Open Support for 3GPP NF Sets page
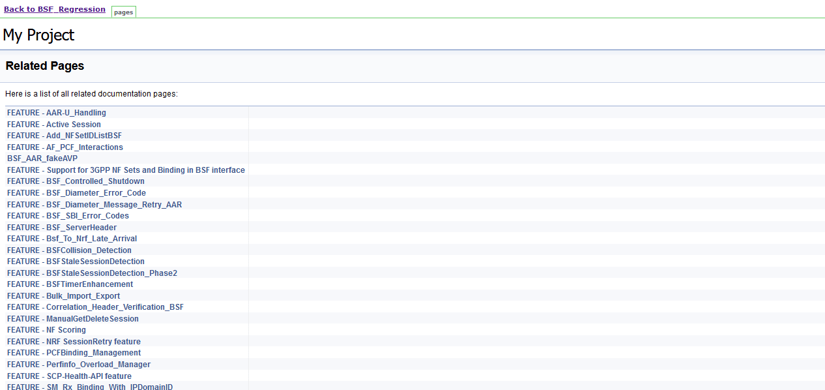This screenshot has height=390, width=825. 126,170
